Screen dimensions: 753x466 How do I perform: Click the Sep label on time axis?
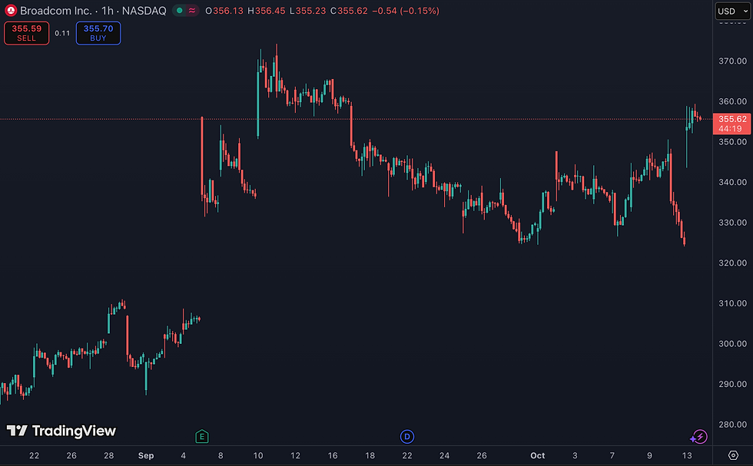[146, 455]
